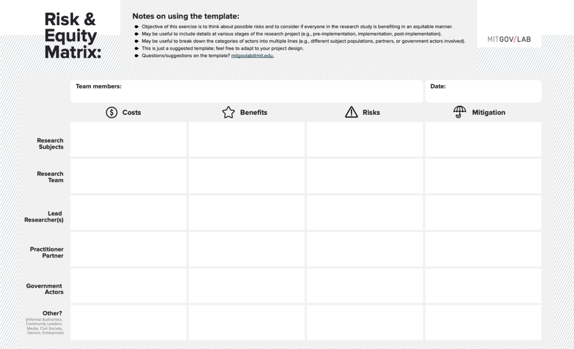Click the warning triangle icon next to Risks

pos(351,112)
